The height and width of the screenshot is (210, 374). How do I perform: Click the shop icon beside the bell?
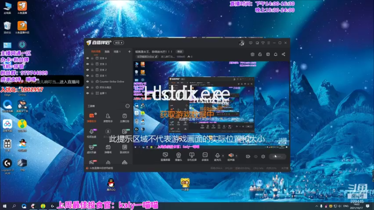click(x=268, y=54)
